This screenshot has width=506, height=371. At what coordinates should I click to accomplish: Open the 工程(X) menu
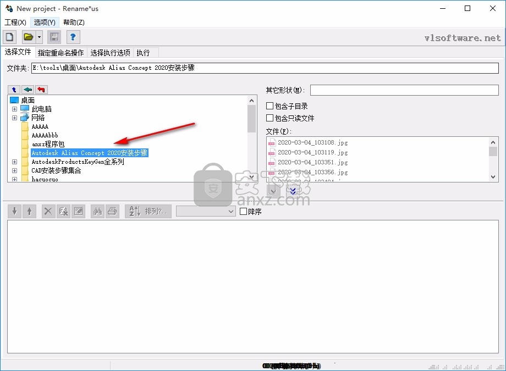15,22
